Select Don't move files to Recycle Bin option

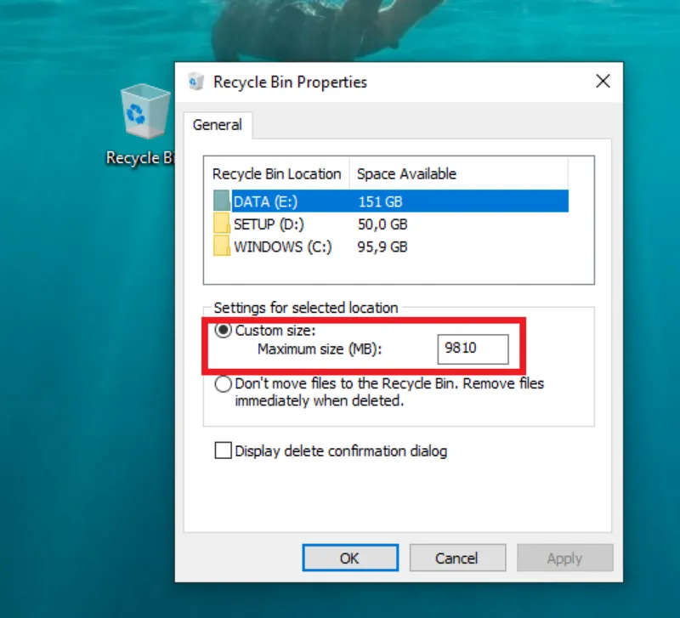(x=223, y=384)
